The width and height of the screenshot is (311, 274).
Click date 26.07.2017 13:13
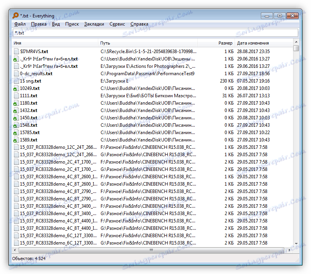pos(253,96)
